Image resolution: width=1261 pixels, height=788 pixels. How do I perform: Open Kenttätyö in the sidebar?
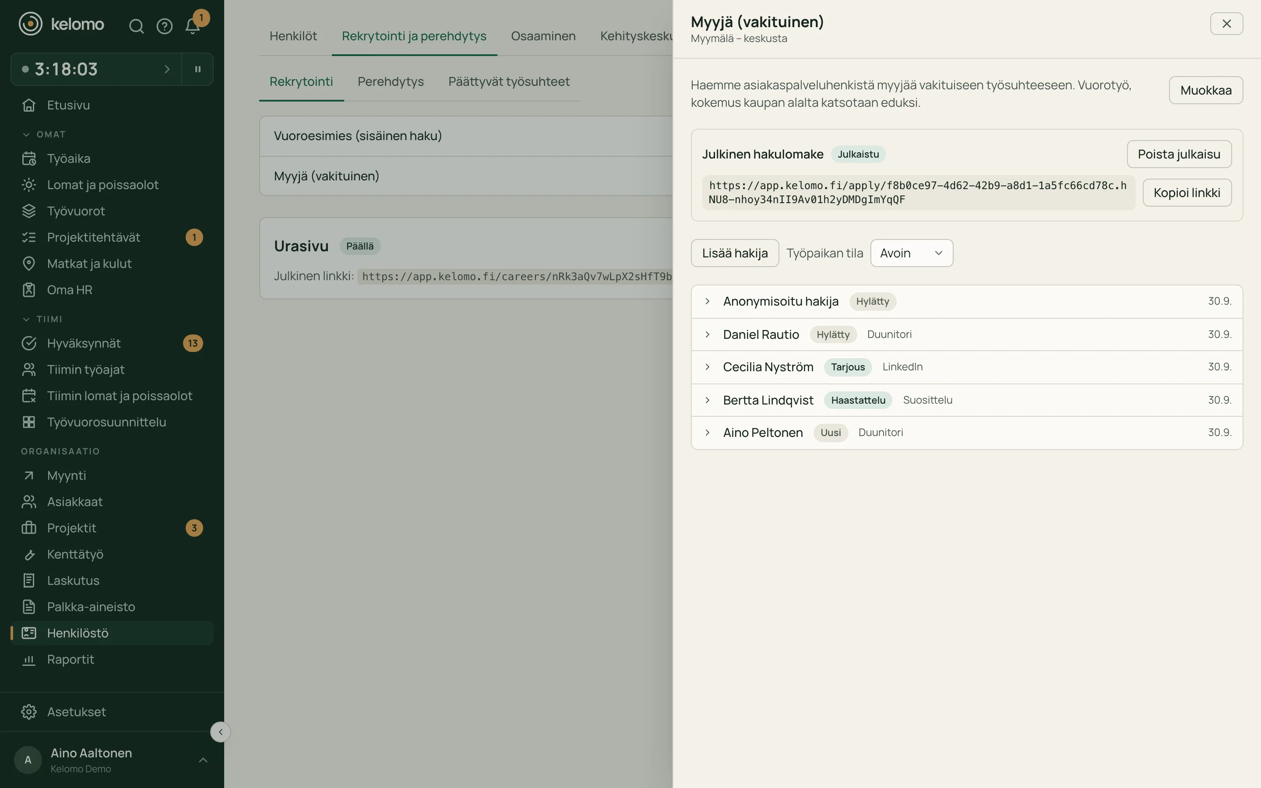pos(112,554)
